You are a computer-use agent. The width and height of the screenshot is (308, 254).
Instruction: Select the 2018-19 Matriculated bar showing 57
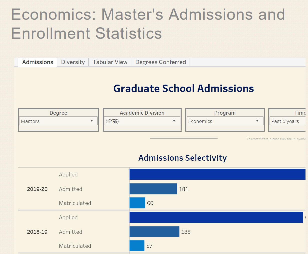[137, 246]
